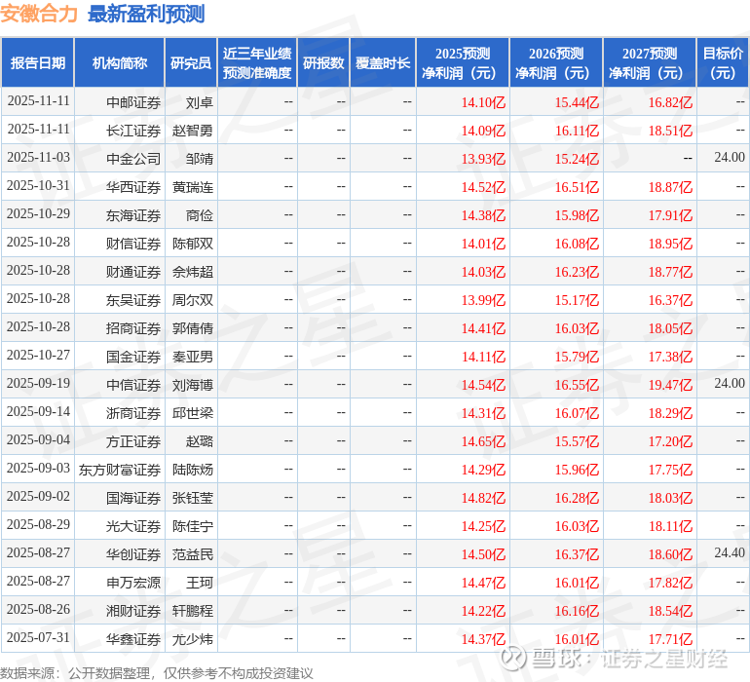The image size is (750, 682).
Task: Click institution name 东方财富证券
Action: click(120, 469)
